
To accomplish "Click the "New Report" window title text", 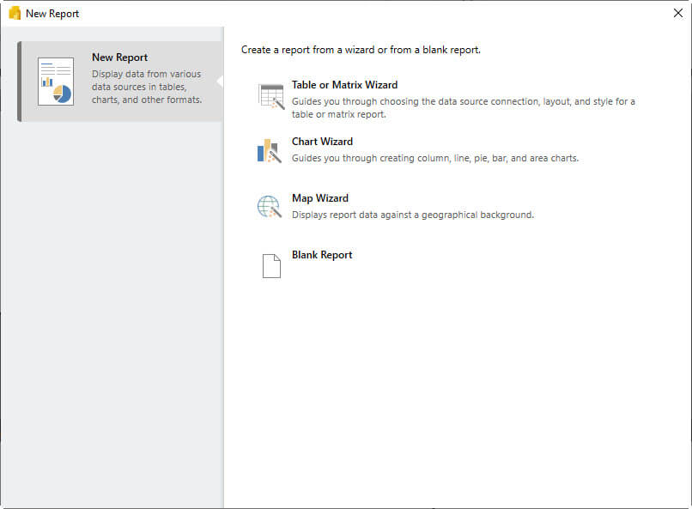I will (52, 14).
